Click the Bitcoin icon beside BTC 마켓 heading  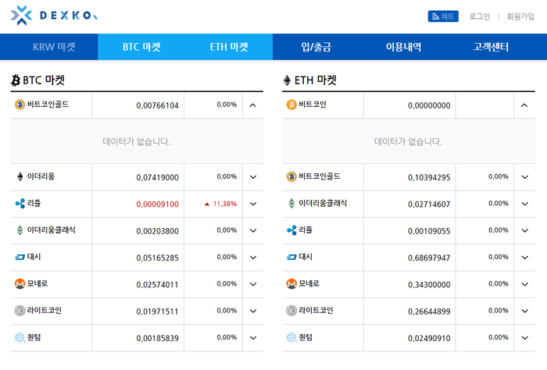[x=16, y=80]
